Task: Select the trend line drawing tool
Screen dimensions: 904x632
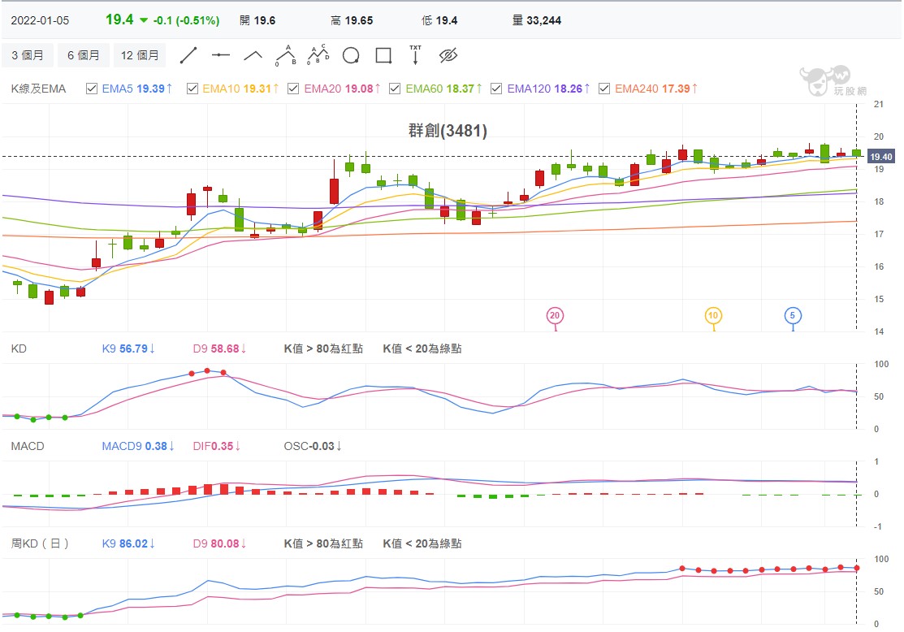Action: [188, 55]
